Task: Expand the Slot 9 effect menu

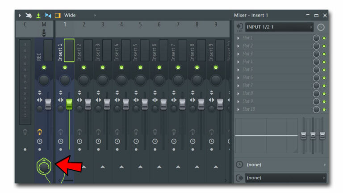Action: pyautogui.click(x=238, y=101)
